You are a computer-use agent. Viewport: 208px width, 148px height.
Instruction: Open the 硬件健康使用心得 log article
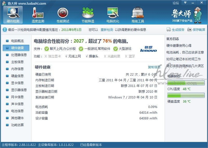coord(179,46)
